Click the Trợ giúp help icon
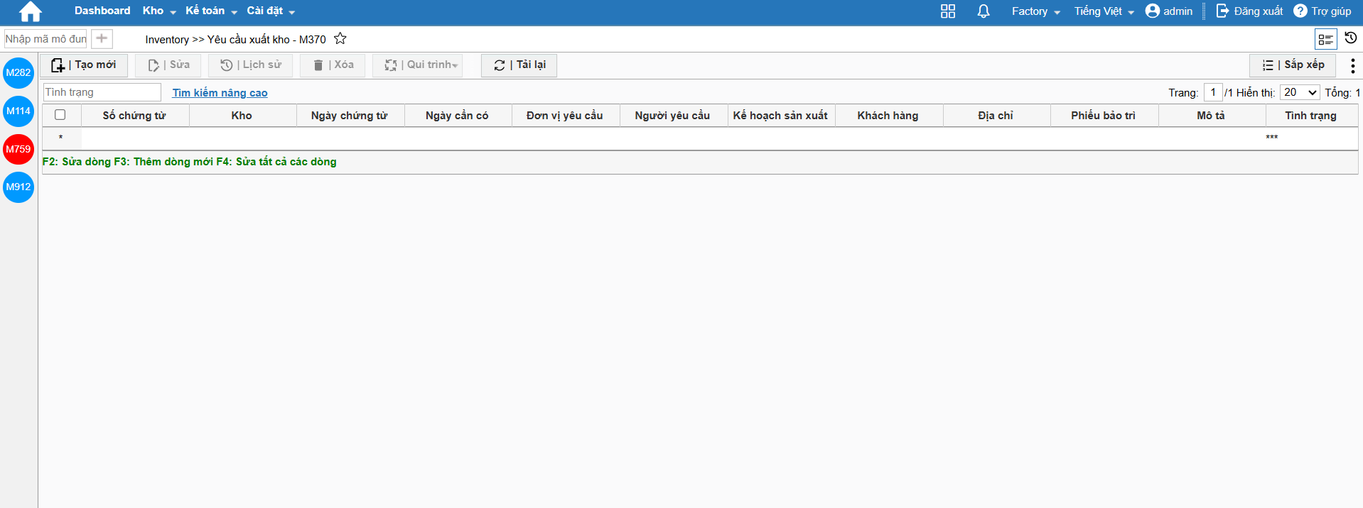1363x508 pixels. [1300, 11]
